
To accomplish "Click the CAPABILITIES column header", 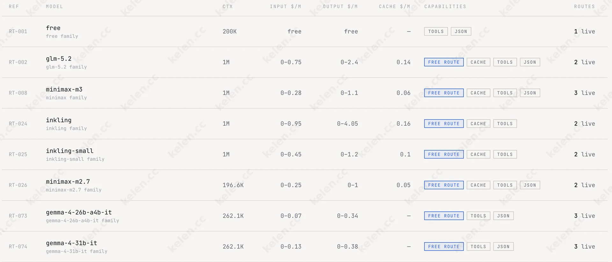I will point(445,6).
